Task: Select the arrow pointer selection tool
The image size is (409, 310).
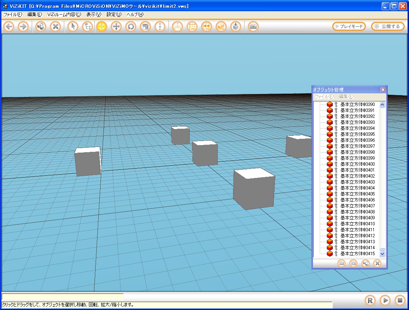Action: point(73,26)
